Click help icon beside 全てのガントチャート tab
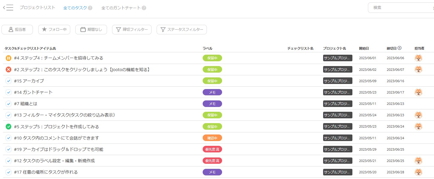 (x=144, y=8)
